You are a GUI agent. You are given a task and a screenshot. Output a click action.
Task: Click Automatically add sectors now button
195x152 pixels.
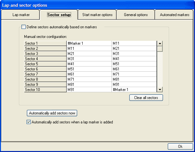52,113
